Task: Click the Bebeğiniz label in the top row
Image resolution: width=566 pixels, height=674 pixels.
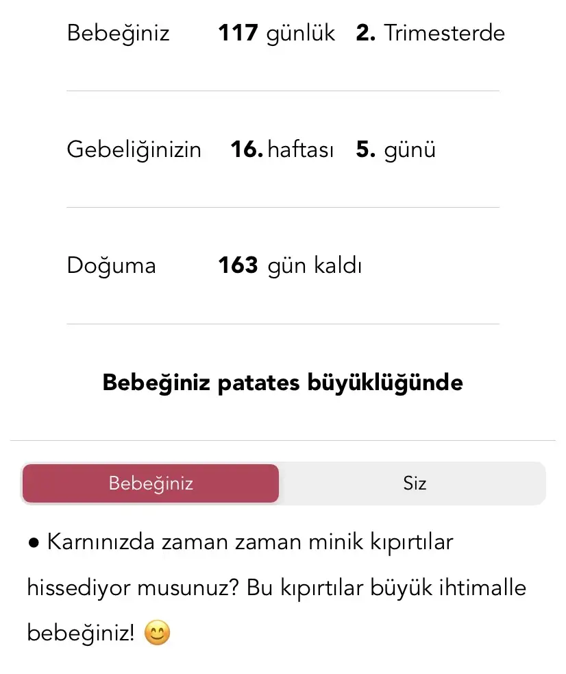Action: pos(118,33)
